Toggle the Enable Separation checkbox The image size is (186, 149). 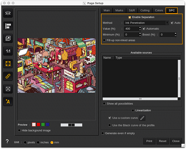click(130, 17)
